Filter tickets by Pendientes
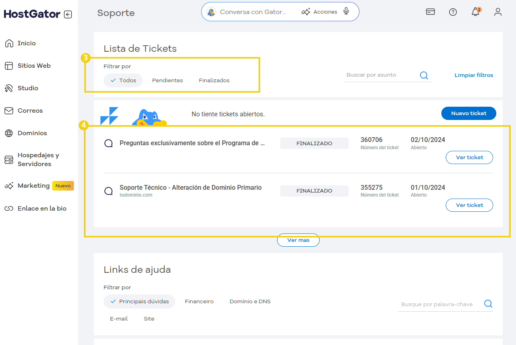 tap(167, 80)
